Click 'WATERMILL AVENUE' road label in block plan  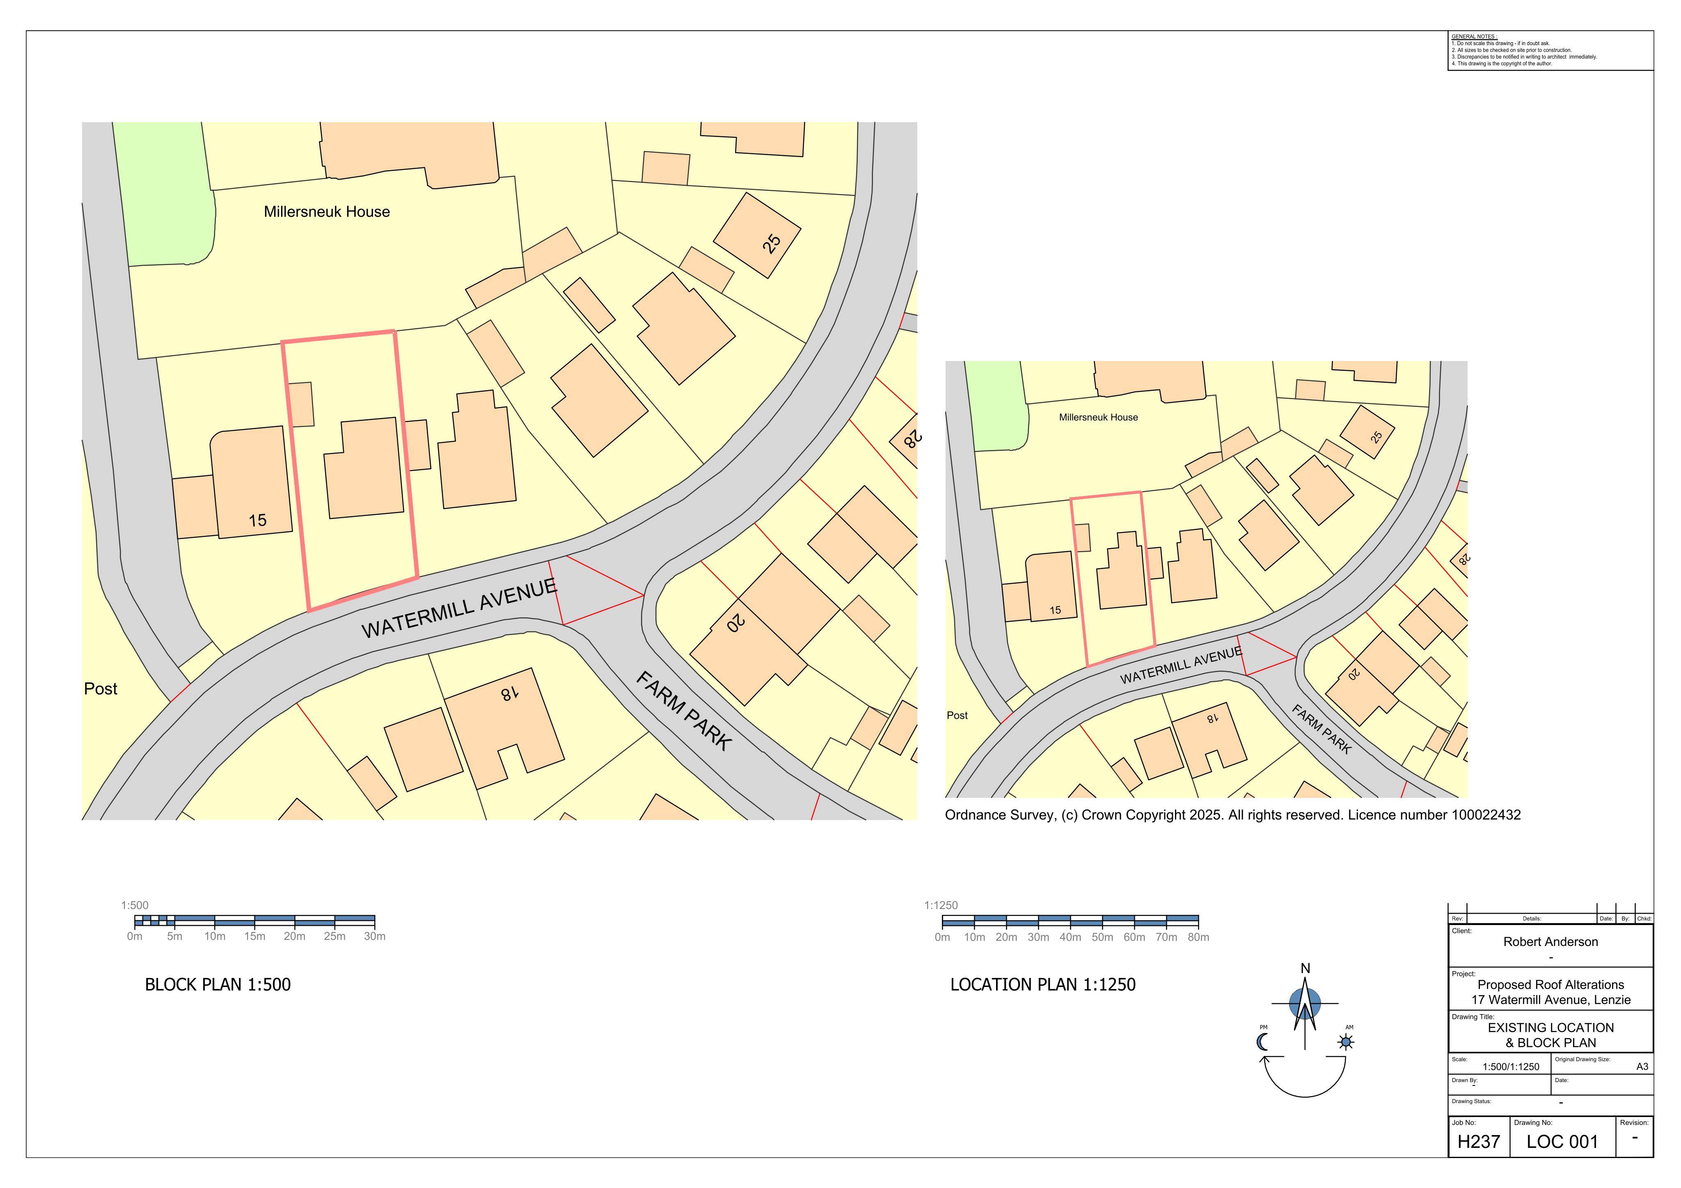(x=459, y=608)
